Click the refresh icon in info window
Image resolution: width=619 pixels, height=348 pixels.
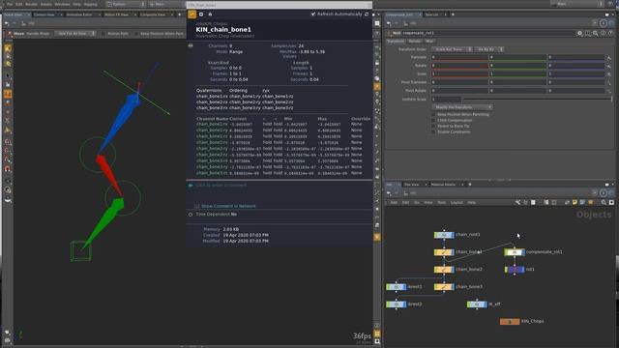(367, 14)
